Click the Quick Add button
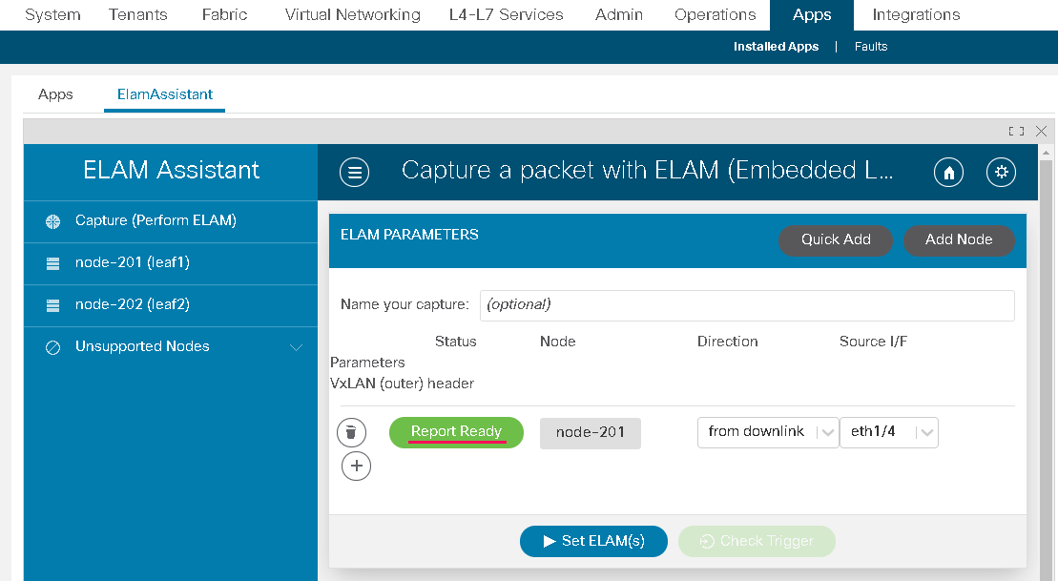Viewport: 1058px width, 581px height. coord(836,240)
